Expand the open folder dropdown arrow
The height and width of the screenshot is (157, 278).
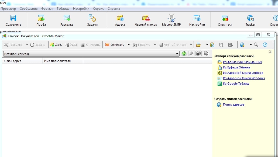[207, 45]
